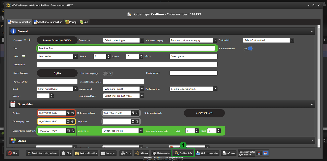327x161 pixels.
Task: Turn off the Is a realtime order switch
Action: tap(248, 48)
